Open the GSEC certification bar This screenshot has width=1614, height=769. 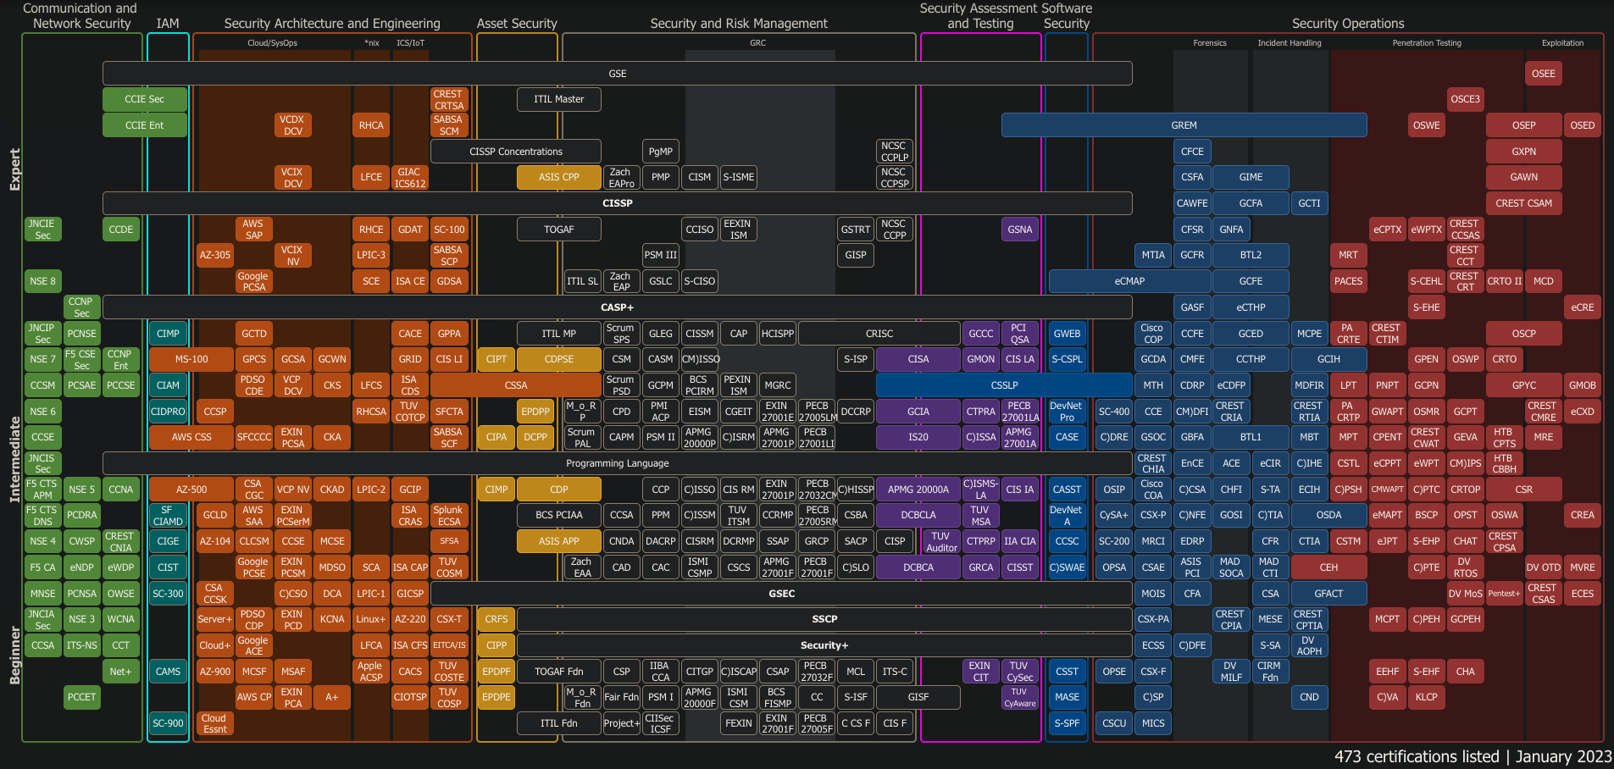[x=781, y=594]
